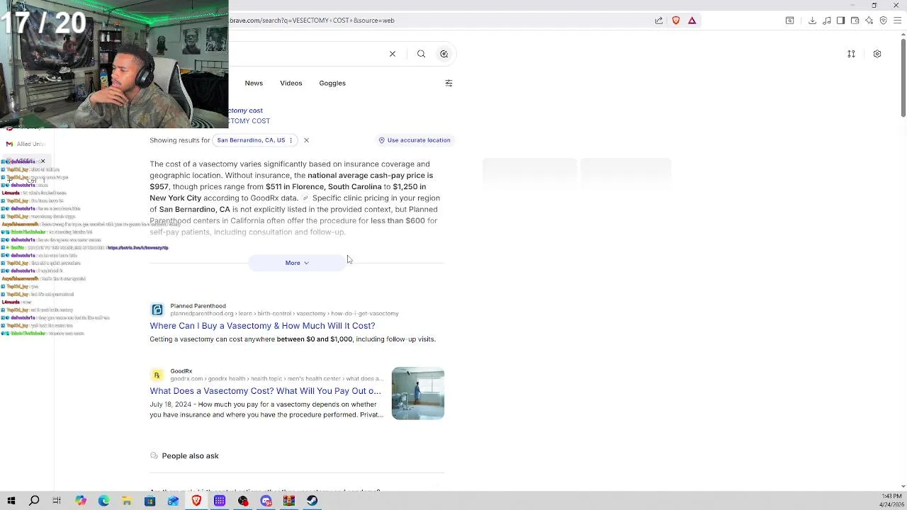Open the search filter sliders icon

449,83
